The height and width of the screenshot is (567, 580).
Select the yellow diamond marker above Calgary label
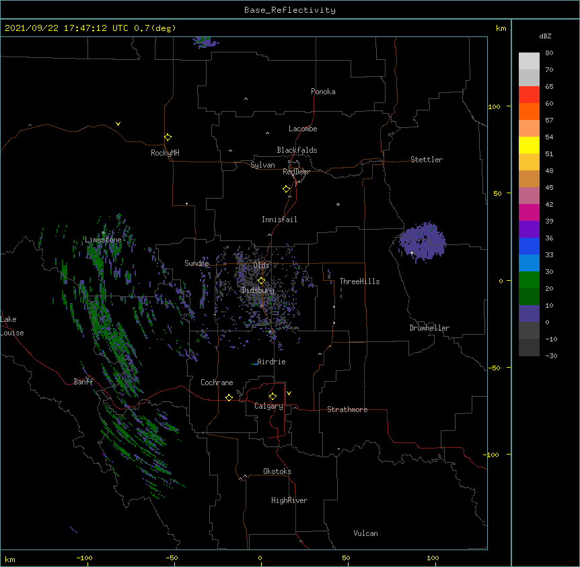tap(273, 397)
